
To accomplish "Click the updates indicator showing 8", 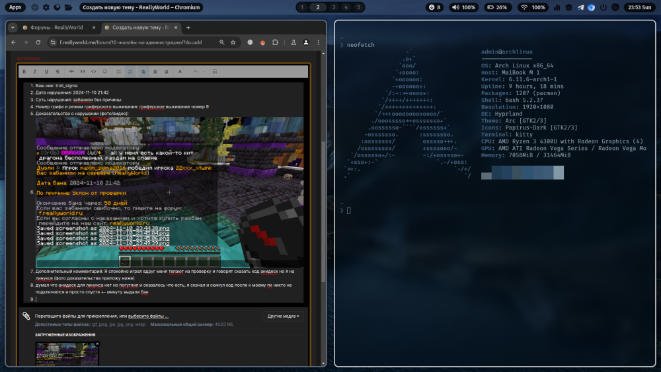I will pyautogui.click(x=434, y=7).
